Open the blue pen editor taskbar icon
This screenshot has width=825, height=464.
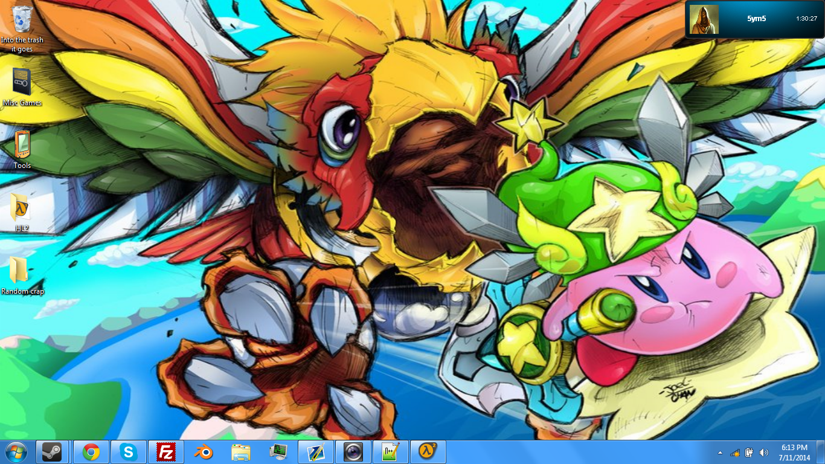pos(316,452)
